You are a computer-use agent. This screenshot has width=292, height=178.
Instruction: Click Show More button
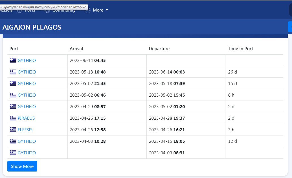point(22,166)
